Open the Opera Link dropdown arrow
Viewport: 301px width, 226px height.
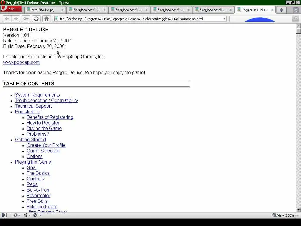coord(19,215)
